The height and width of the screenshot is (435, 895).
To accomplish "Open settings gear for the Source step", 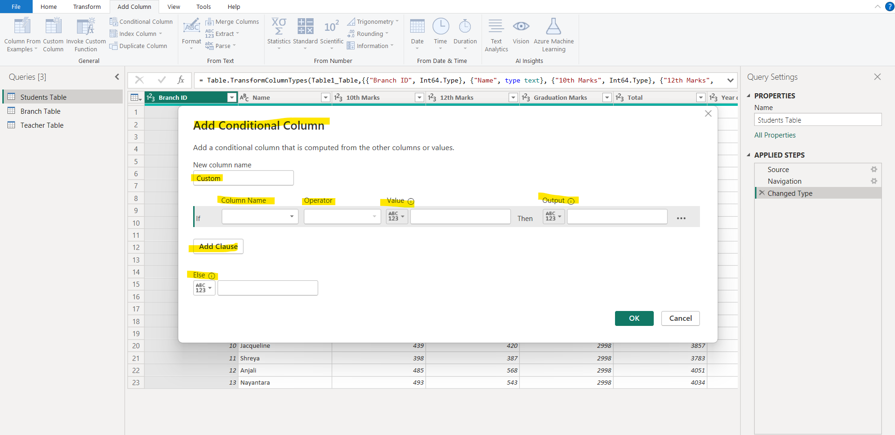I will coord(874,169).
